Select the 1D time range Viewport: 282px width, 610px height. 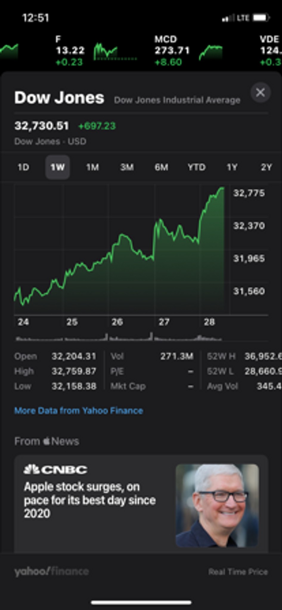(23, 167)
